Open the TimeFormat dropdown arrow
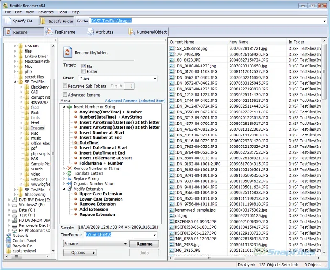This screenshot has width=330, height=270. (x=155, y=235)
